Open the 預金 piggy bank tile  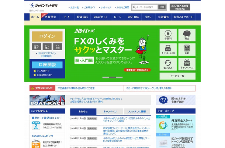pyautogui.click(x=187, y=35)
